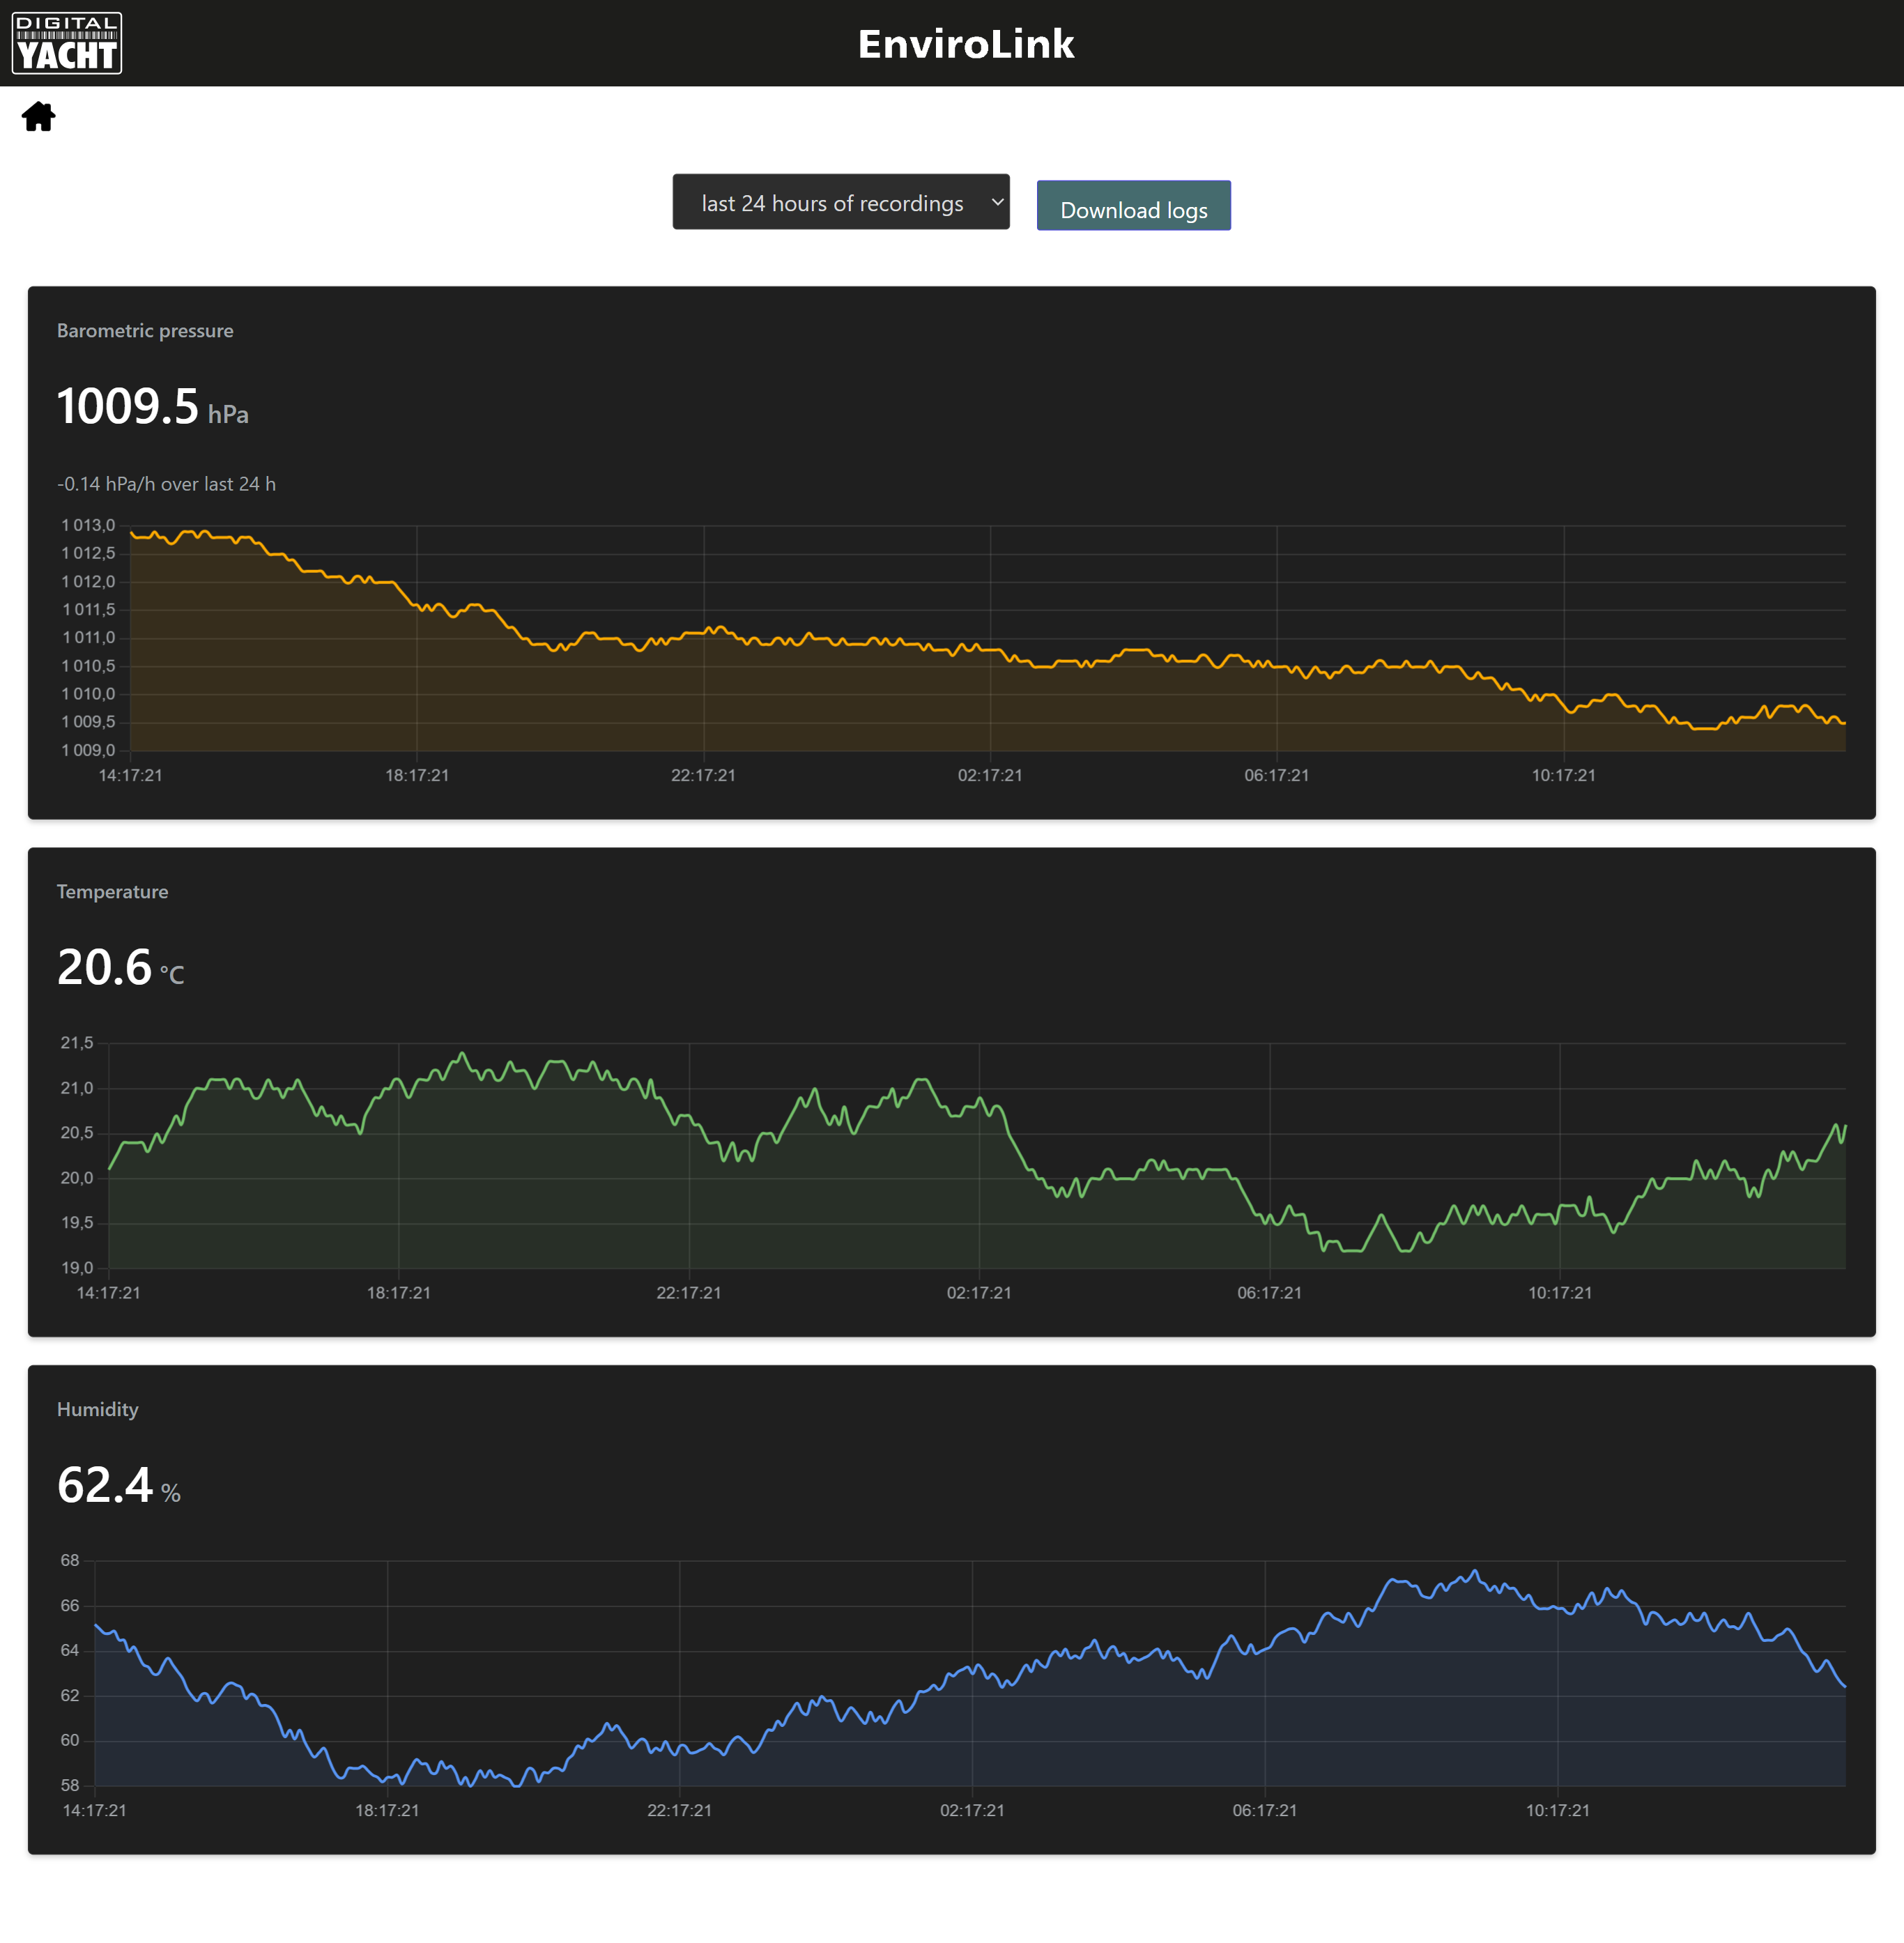The image size is (1904, 1943).
Task: Click pressure chart 22:17:21 time label
Action: 703,776
